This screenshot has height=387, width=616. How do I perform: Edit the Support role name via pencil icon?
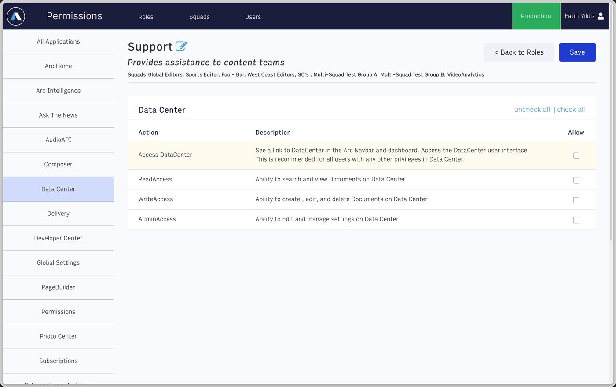(181, 46)
